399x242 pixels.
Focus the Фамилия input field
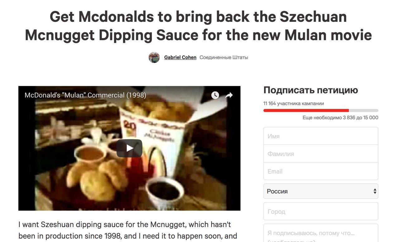pos(321,154)
